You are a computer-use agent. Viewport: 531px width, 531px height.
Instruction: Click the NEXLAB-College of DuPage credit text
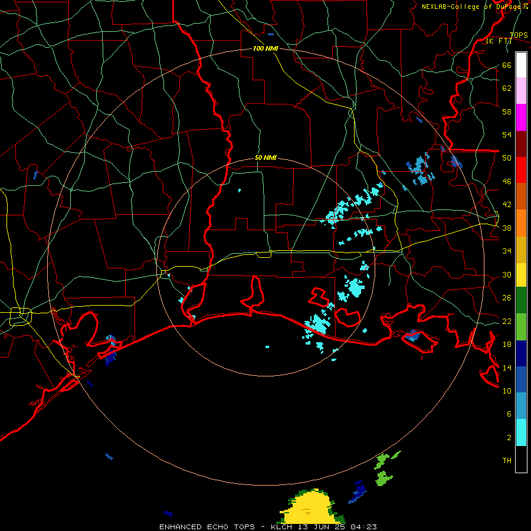(474, 6)
